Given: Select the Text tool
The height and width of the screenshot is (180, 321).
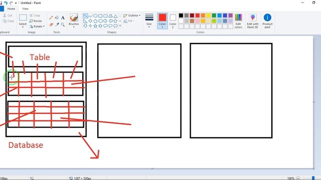Looking at the screenshot, I should (63, 18).
